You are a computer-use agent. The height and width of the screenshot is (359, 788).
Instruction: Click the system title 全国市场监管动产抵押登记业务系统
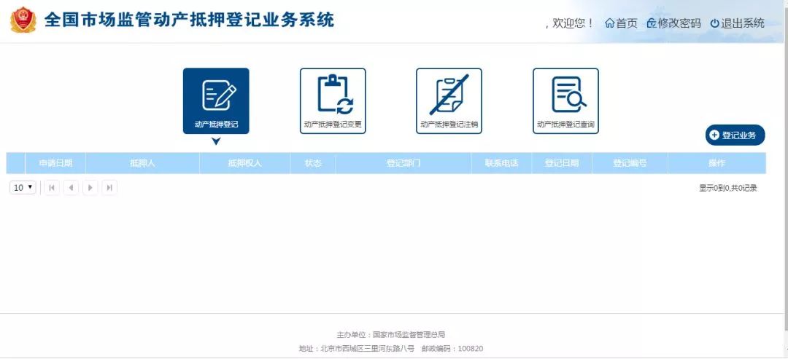[189, 20]
